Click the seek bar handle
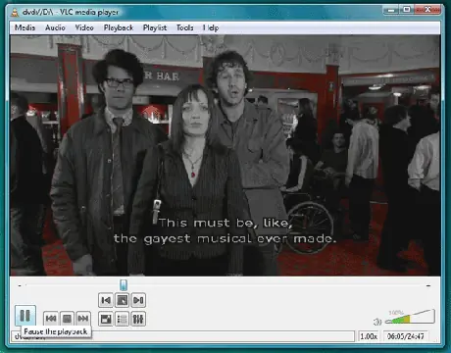Screen dimensions: 451x353 pos(124,285)
